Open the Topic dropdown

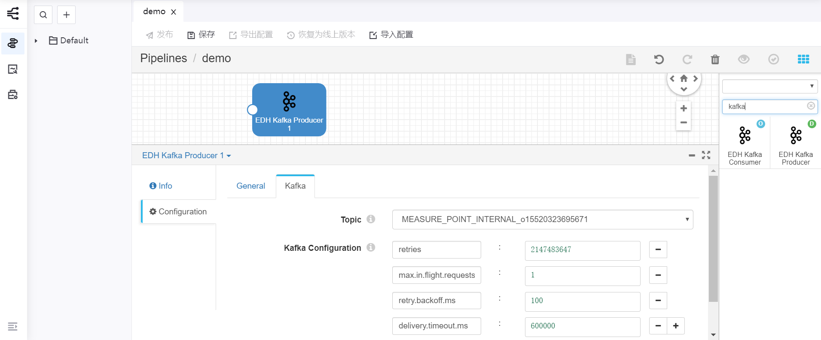point(542,220)
